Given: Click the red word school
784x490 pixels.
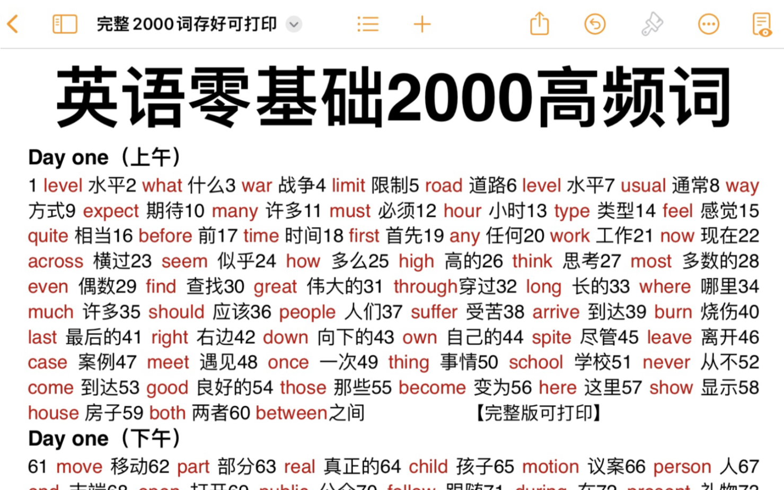Looking at the screenshot, I should coord(535,362).
